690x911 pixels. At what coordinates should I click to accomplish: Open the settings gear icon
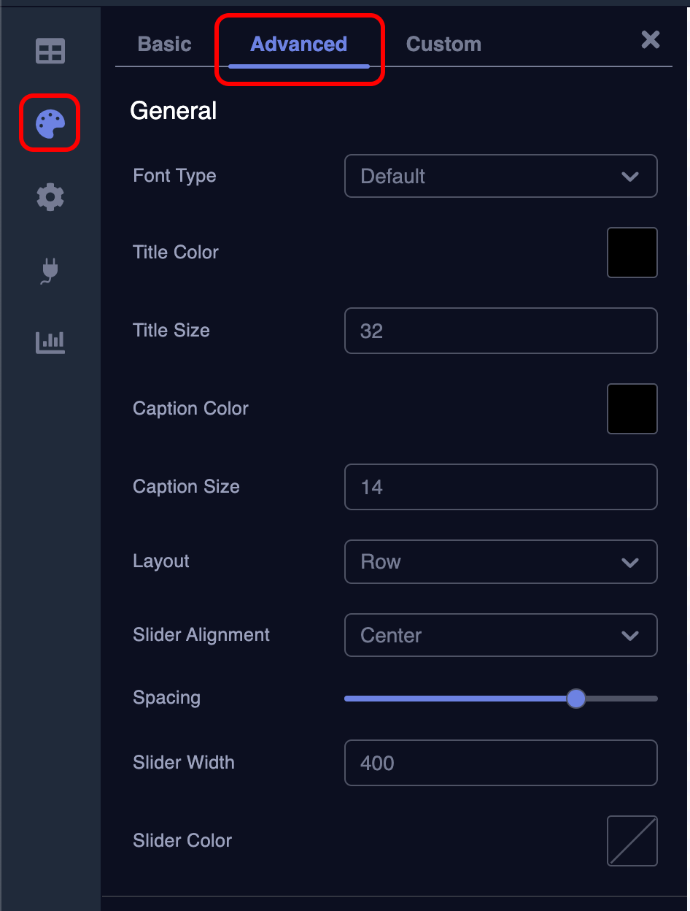pyautogui.click(x=50, y=196)
